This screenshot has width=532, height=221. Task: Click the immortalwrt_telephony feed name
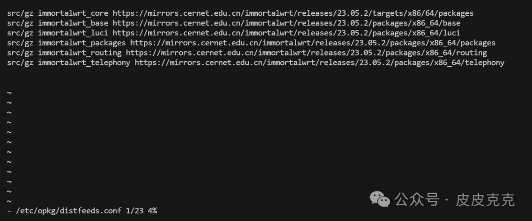click(x=84, y=62)
